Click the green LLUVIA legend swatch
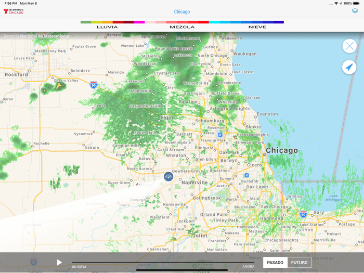 coord(86,22)
